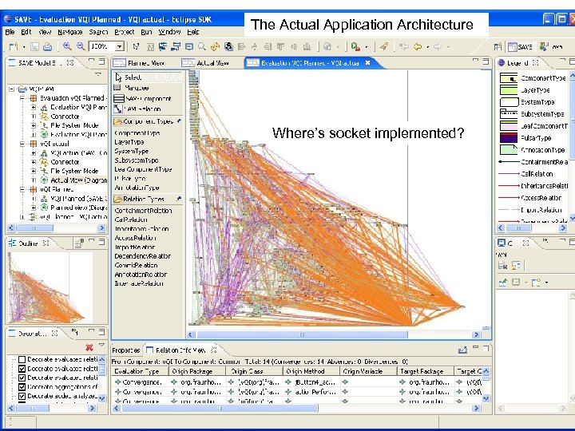
Task: Open the Project menu
Action: [x=125, y=32]
